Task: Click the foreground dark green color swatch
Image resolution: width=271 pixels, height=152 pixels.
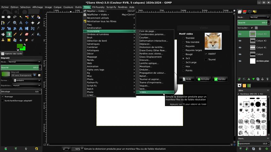Action: pyautogui.click(x=20, y=46)
